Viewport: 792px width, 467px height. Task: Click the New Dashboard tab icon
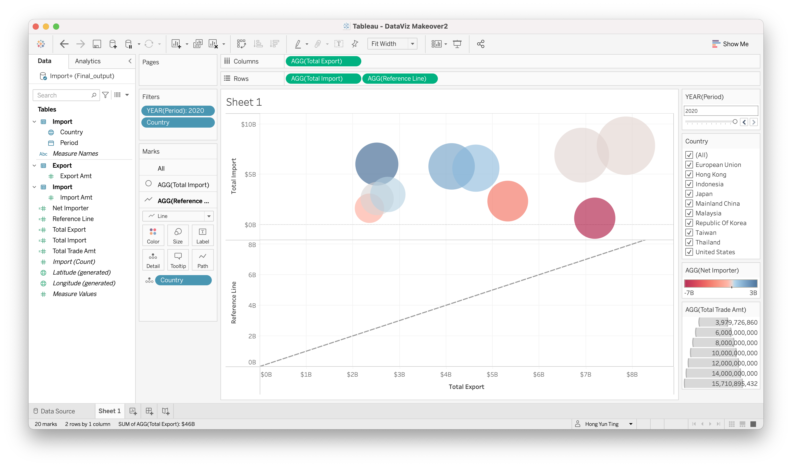click(x=149, y=411)
